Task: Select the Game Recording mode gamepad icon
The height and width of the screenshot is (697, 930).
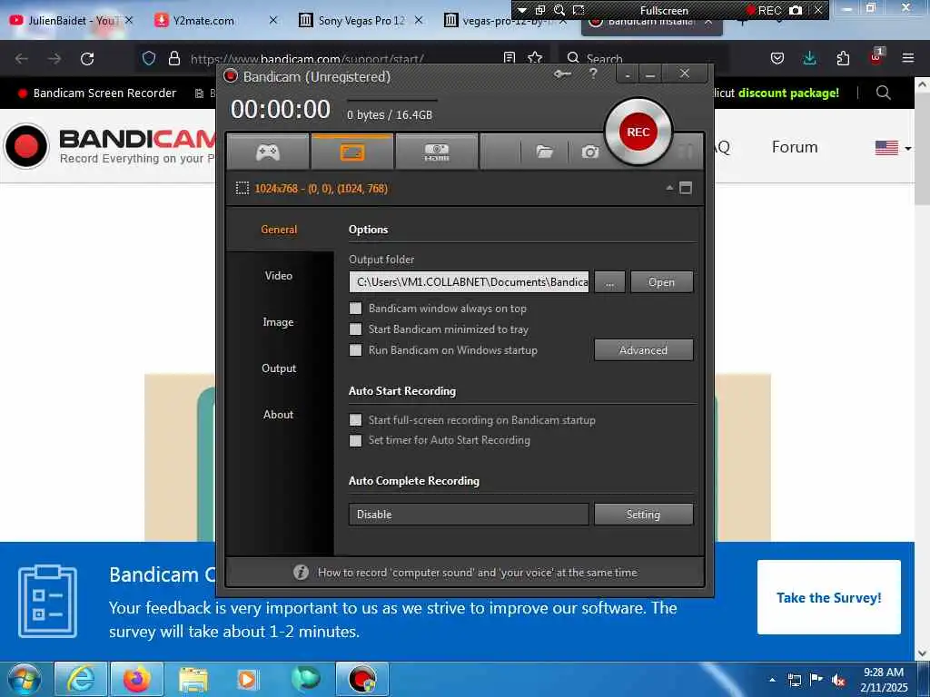Action: pyautogui.click(x=268, y=152)
